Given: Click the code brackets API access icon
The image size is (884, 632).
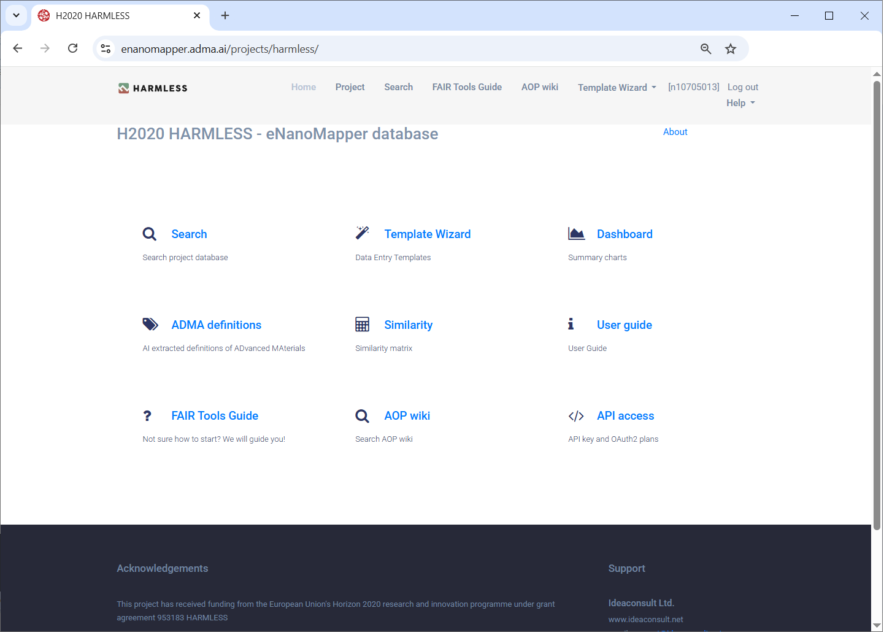Looking at the screenshot, I should (576, 416).
